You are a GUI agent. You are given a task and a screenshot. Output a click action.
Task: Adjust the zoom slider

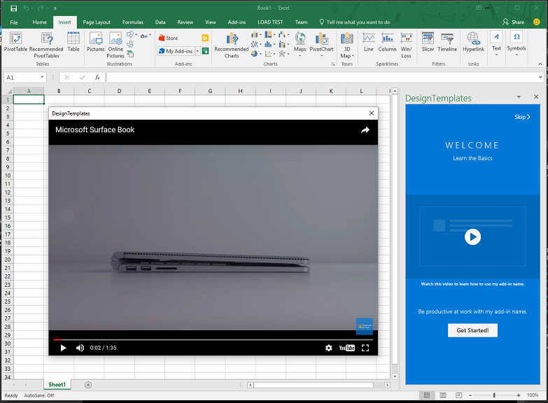tap(494, 395)
